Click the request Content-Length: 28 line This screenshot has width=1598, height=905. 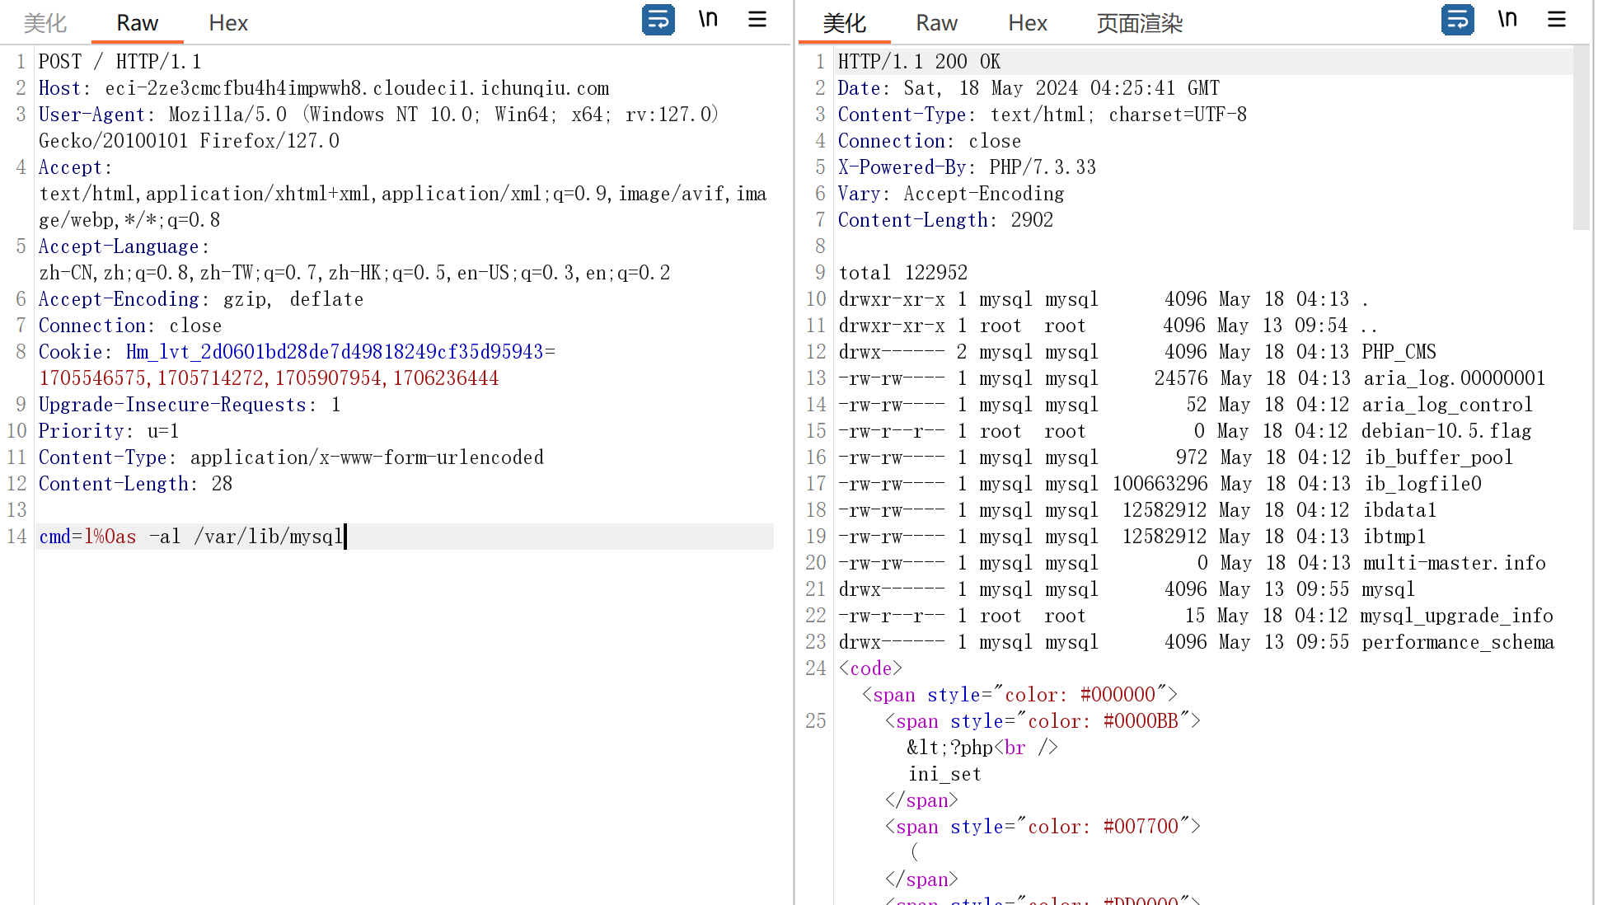tap(136, 484)
